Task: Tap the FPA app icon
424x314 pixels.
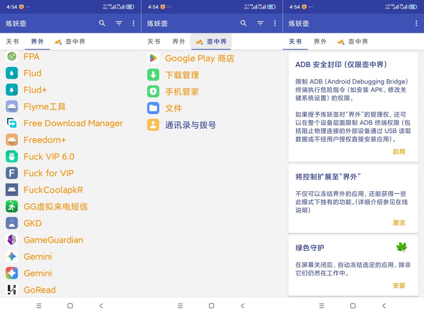Action: (x=12, y=56)
